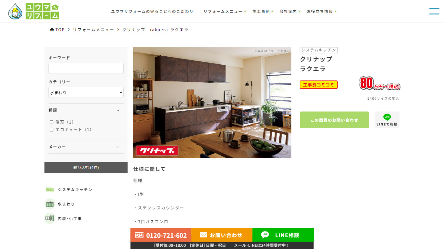Tick the 浴室（1） checkbox
Viewport: 444px width, 249px height.
click(51, 122)
